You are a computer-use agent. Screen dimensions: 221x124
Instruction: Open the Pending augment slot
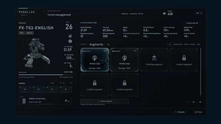click(154, 60)
